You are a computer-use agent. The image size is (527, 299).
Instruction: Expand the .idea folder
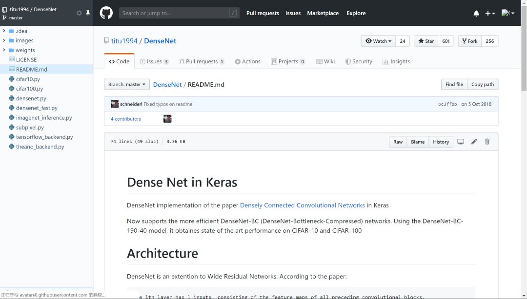[x=4, y=31]
